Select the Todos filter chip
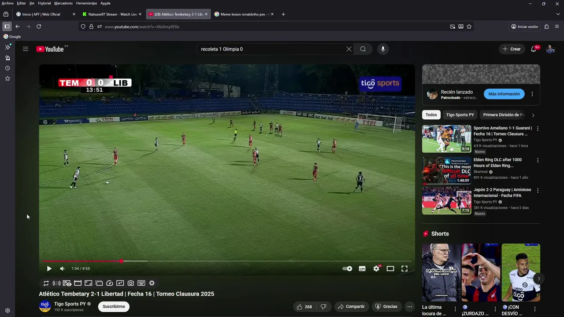 pos(431,115)
